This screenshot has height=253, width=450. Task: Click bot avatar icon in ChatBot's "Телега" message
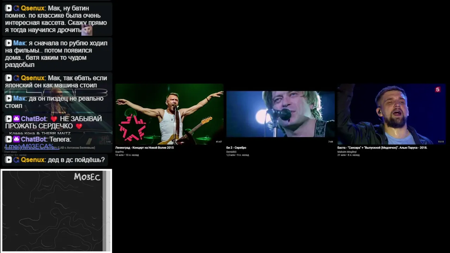click(17, 139)
